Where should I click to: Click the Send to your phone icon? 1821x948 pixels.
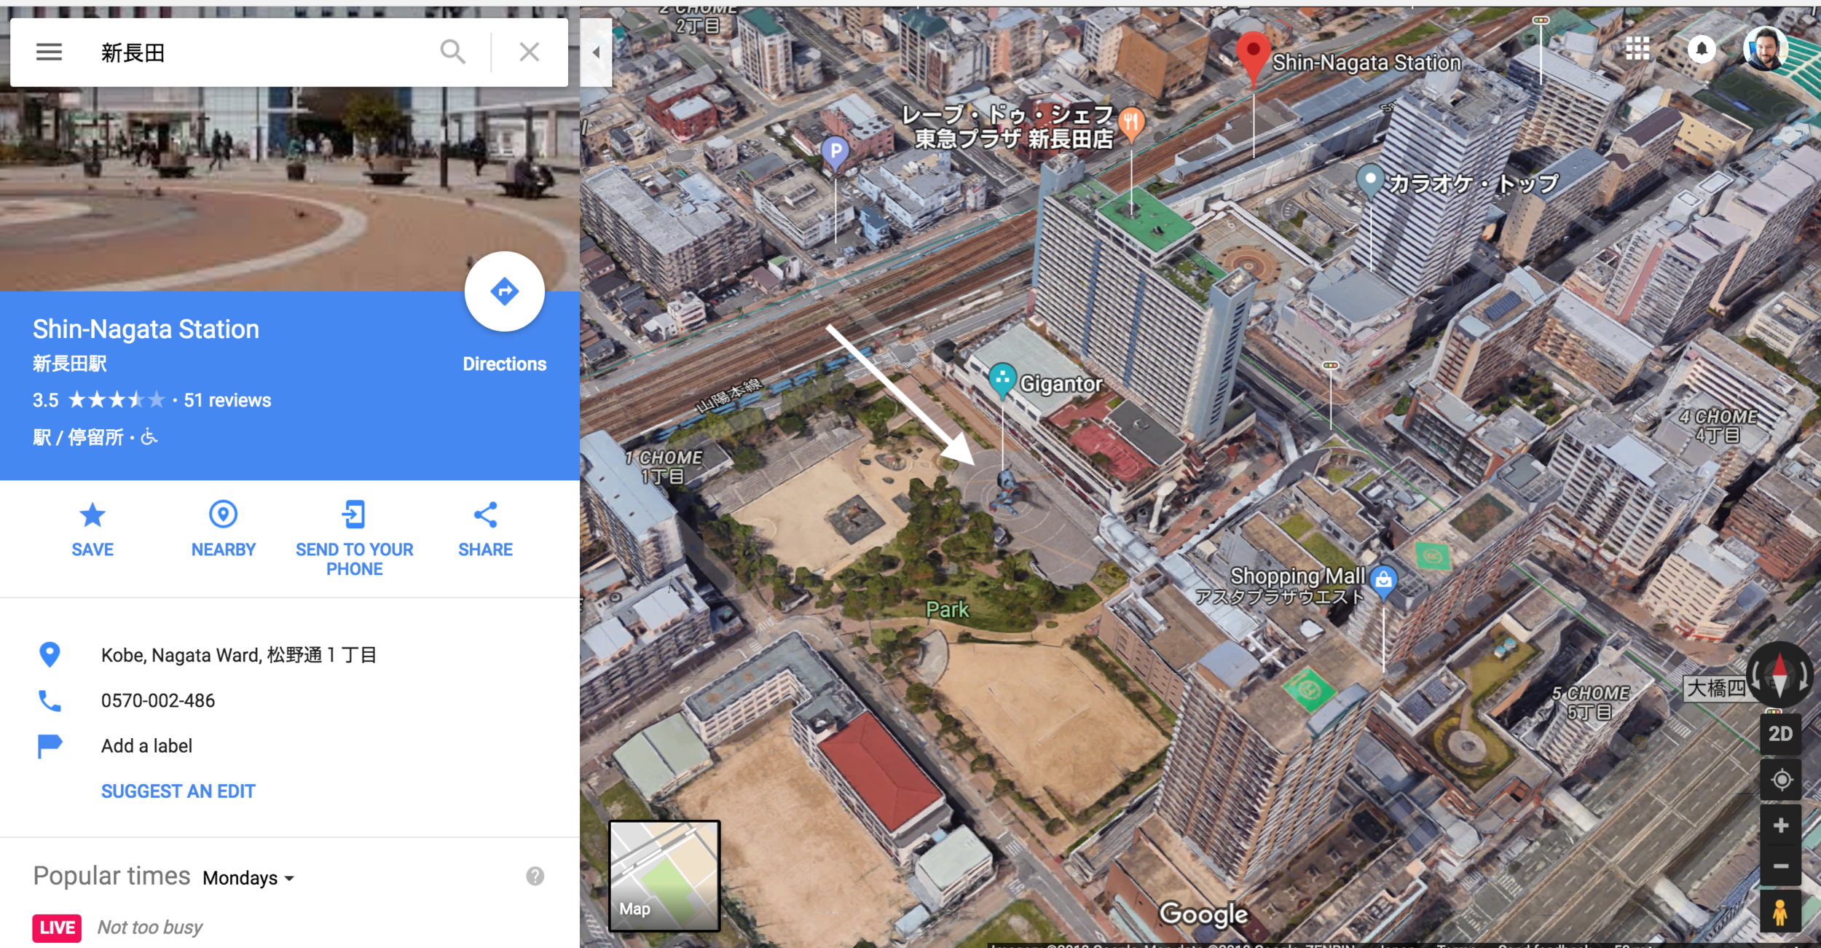click(x=354, y=514)
